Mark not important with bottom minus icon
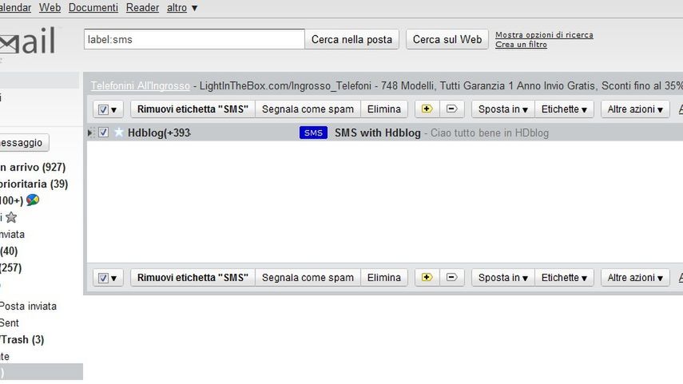This screenshot has width=683, height=384. click(x=451, y=277)
